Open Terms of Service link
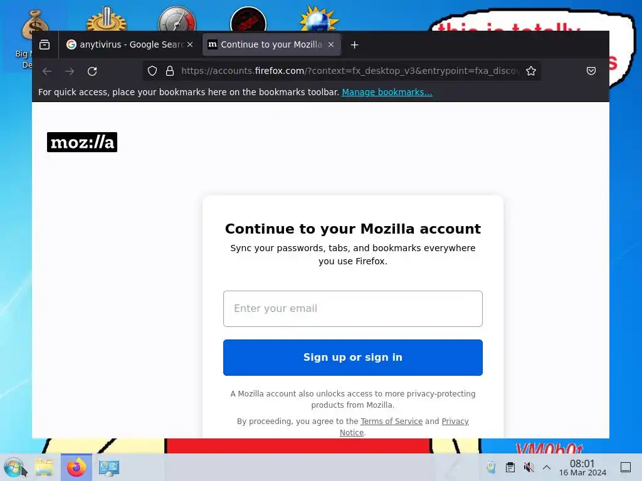The image size is (642, 481). [x=391, y=422]
